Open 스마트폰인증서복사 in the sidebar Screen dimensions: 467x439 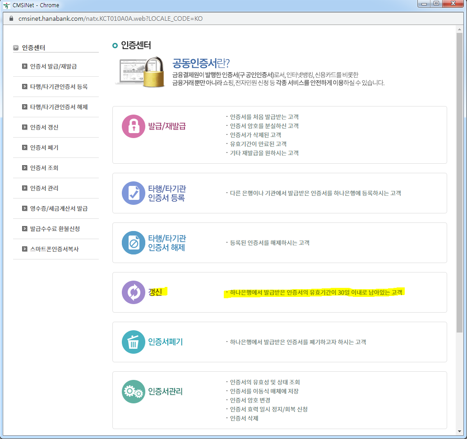tap(54, 249)
